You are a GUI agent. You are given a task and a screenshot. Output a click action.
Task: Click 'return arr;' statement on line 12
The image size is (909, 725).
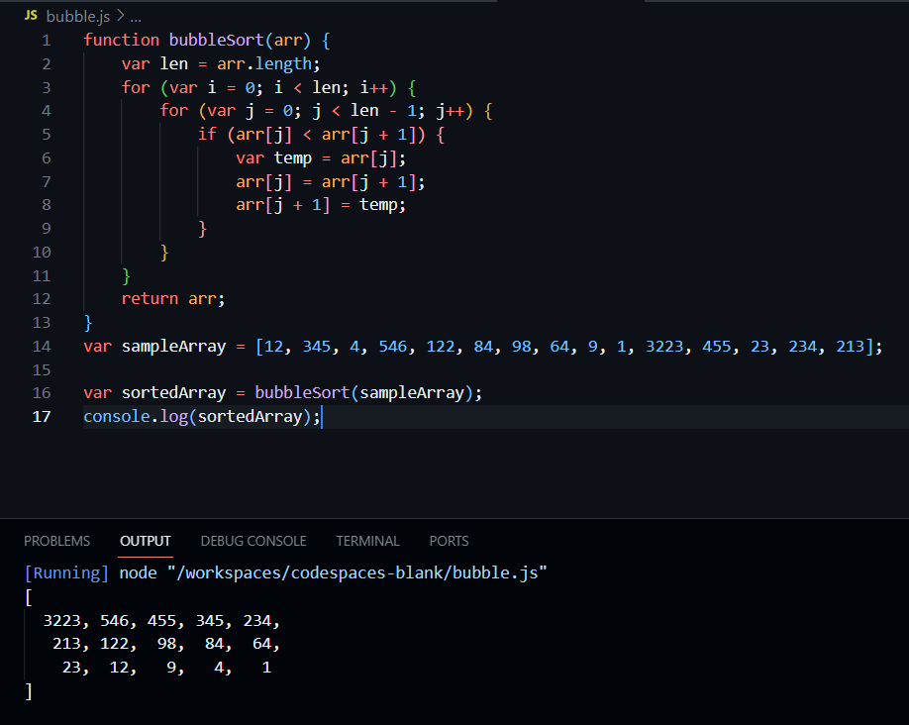172,299
